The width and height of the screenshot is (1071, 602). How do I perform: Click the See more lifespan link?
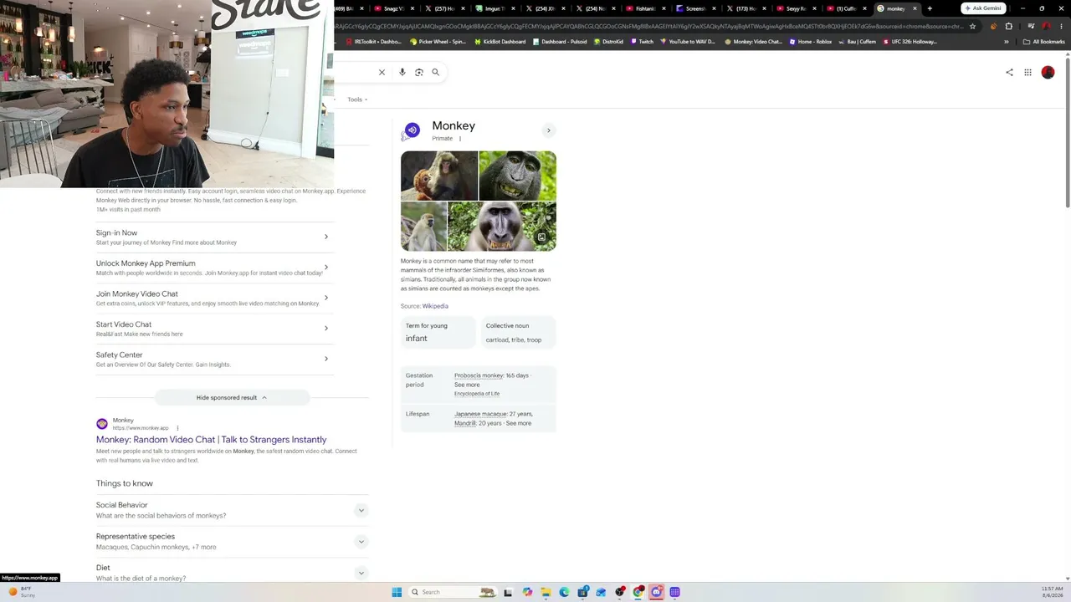pos(518,423)
